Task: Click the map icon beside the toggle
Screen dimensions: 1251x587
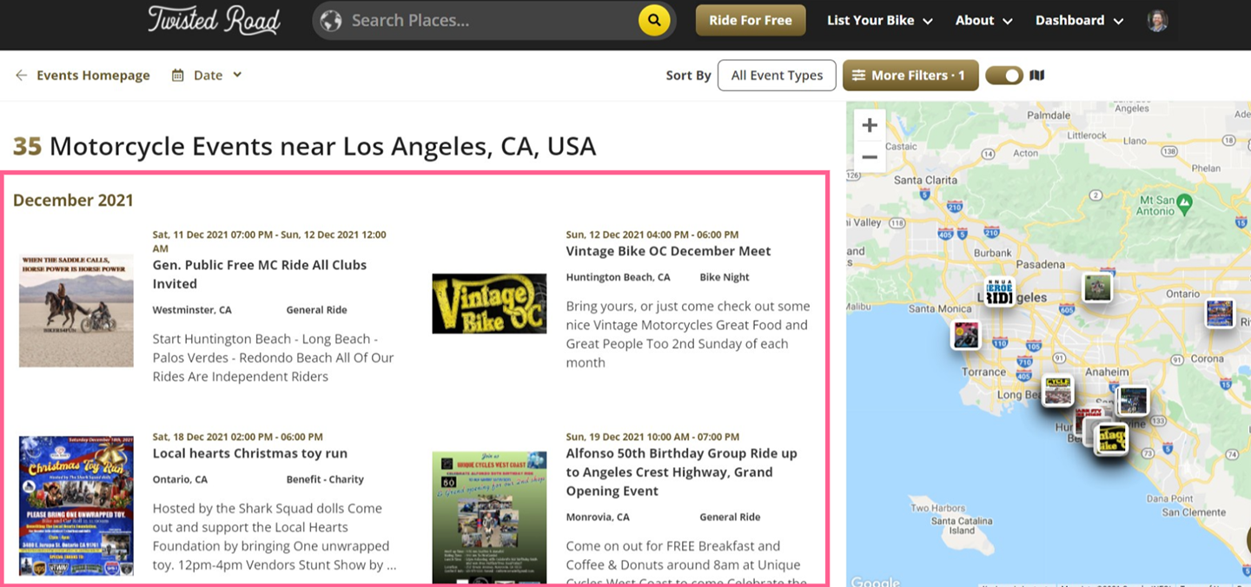Action: click(x=1036, y=76)
